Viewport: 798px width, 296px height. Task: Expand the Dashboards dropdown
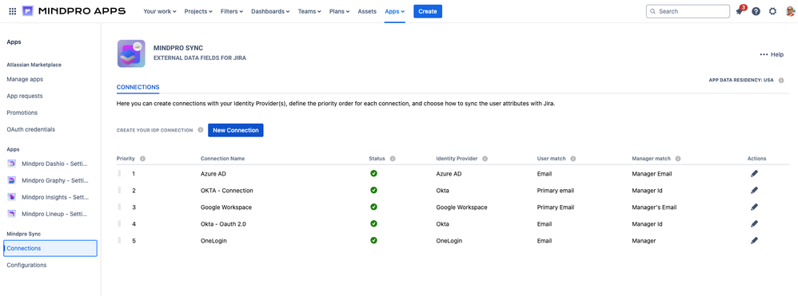click(x=270, y=11)
